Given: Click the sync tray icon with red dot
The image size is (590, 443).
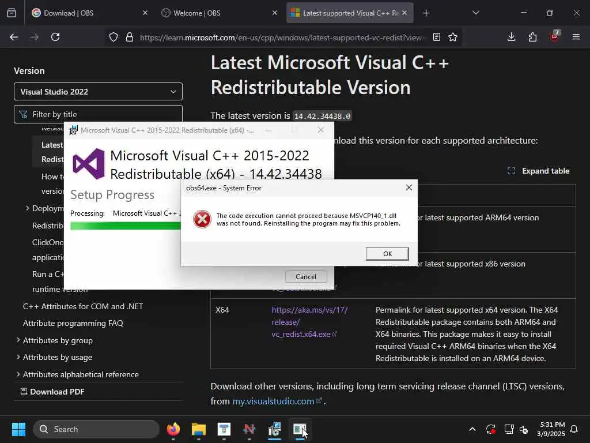Looking at the screenshot, I should tap(491, 429).
